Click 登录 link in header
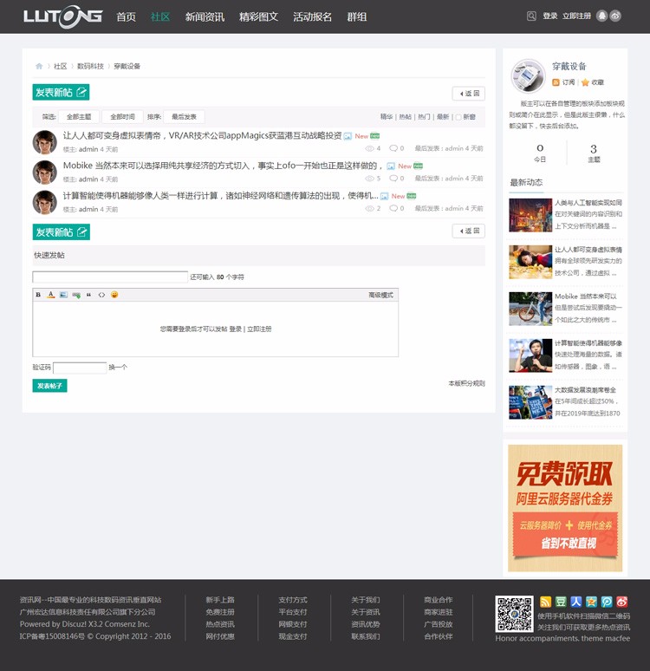This screenshot has height=671, width=650. pos(549,16)
